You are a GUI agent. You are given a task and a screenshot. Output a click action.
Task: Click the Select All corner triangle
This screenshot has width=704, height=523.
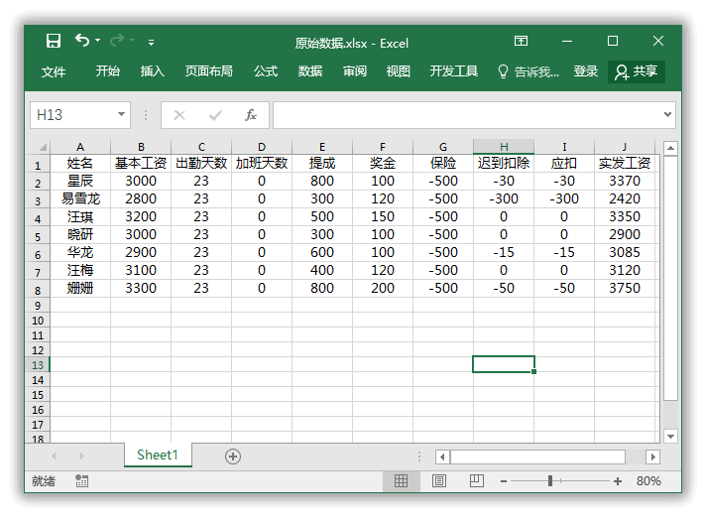42,147
